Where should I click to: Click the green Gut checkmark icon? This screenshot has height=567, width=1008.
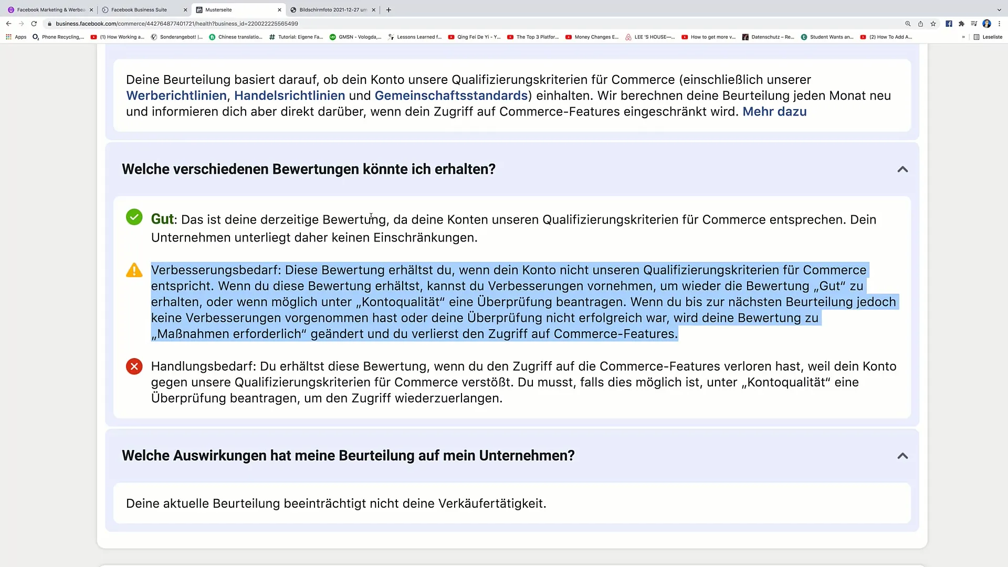point(134,217)
